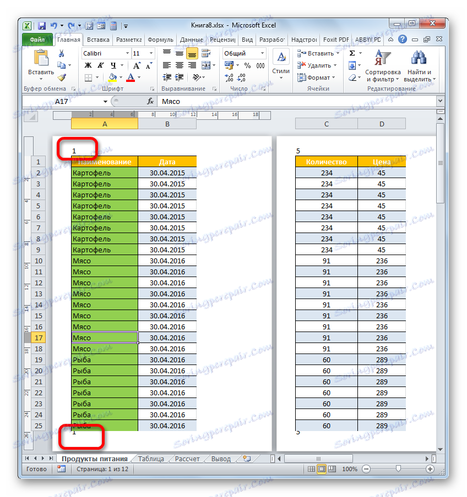Apply percent style with % icon
Screen dimensions: 467x497
point(248,65)
